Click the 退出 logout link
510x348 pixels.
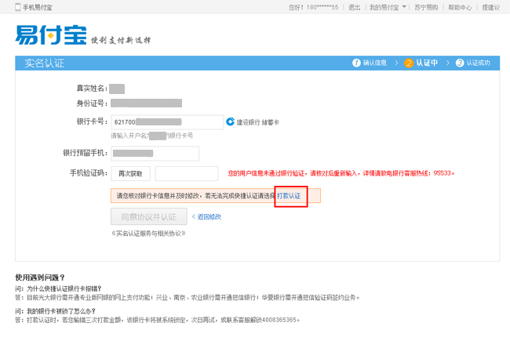point(354,7)
